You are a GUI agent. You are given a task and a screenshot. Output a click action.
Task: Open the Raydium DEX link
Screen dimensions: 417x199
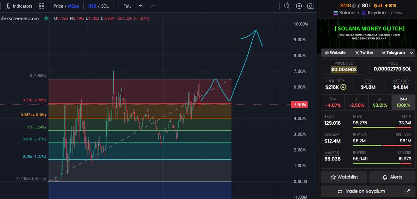(374, 13)
